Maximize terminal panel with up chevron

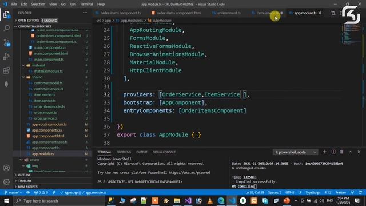351,152
